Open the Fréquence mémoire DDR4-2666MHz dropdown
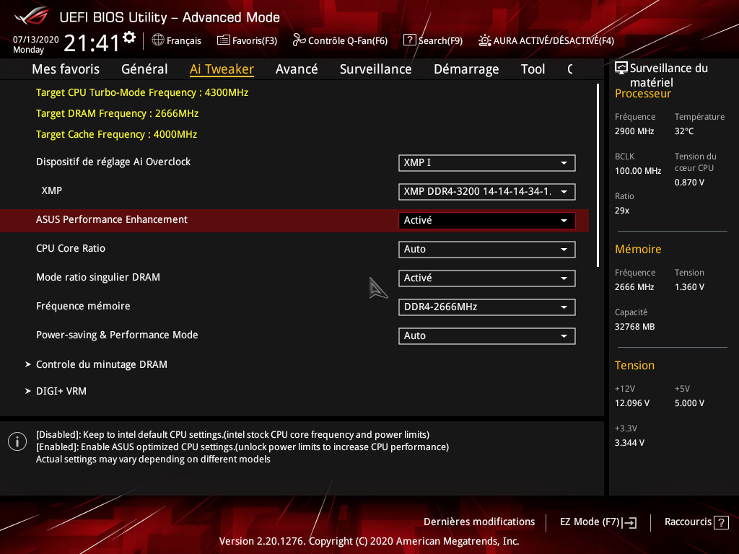Screen dimensions: 739x554 pyautogui.click(x=486, y=307)
